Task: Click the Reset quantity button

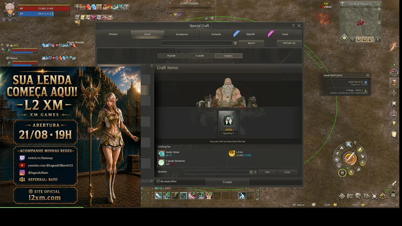Action: click(287, 172)
